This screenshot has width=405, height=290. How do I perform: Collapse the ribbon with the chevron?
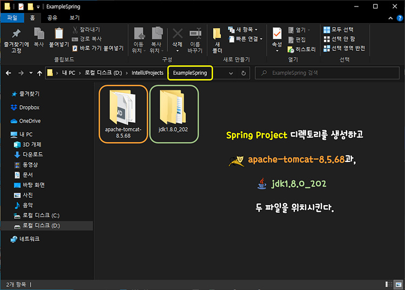tap(390, 18)
